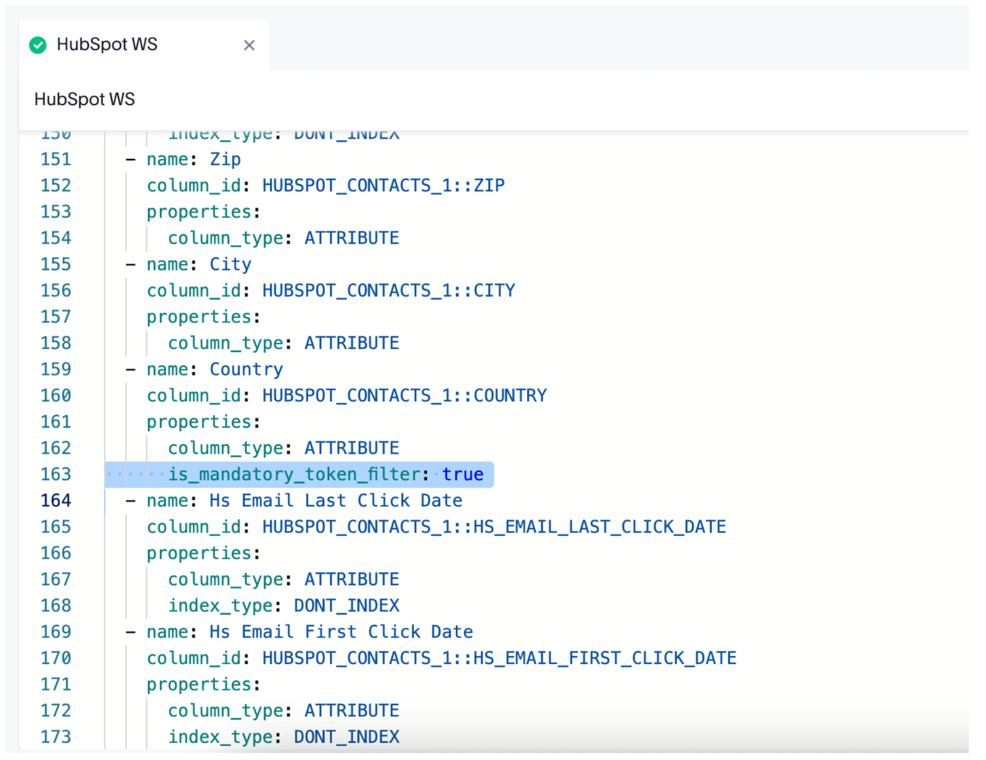The image size is (986, 760).
Task: Click line number 151 in the gutter
Action: pyautogui.click(x=55, y=159)
